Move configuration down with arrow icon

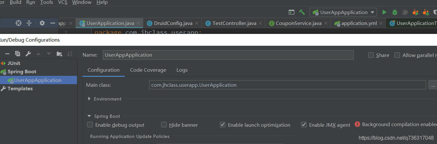[49, 54]
